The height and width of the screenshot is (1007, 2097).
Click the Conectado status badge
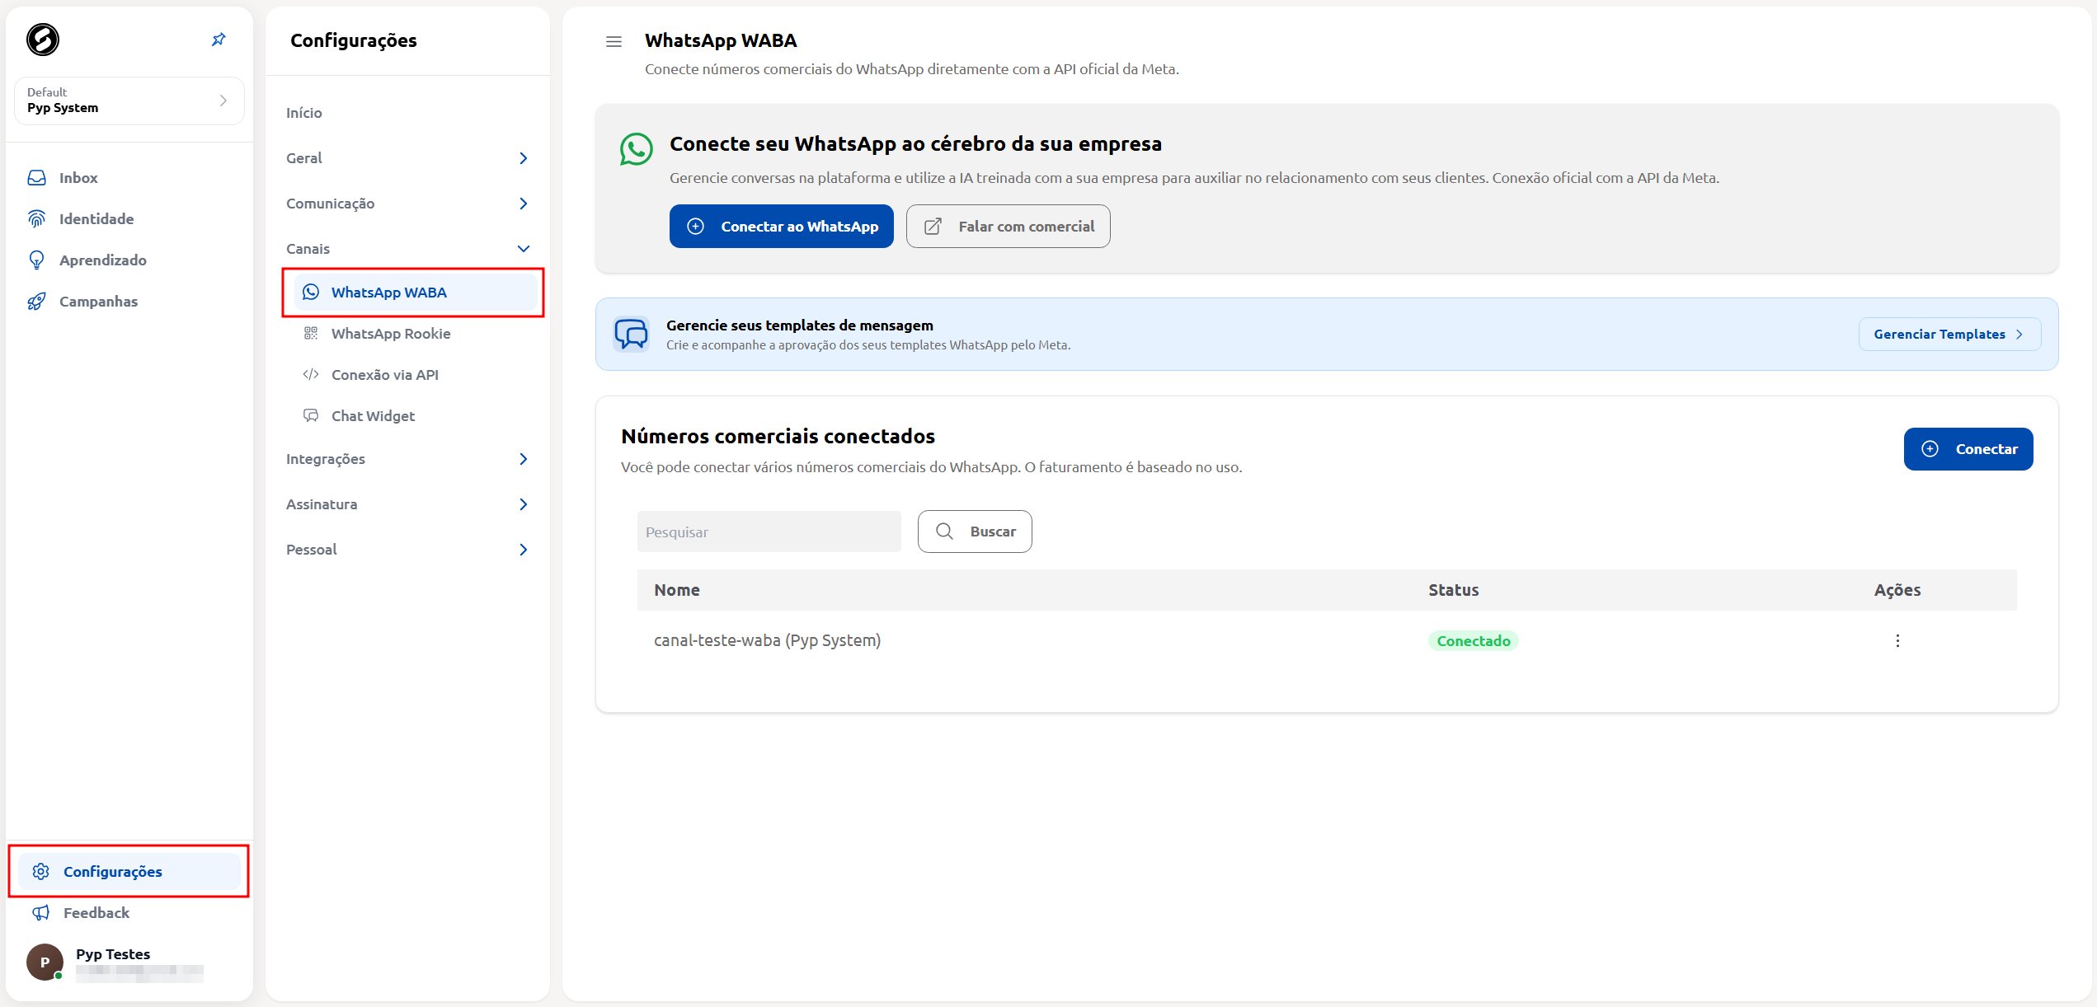1473,641
